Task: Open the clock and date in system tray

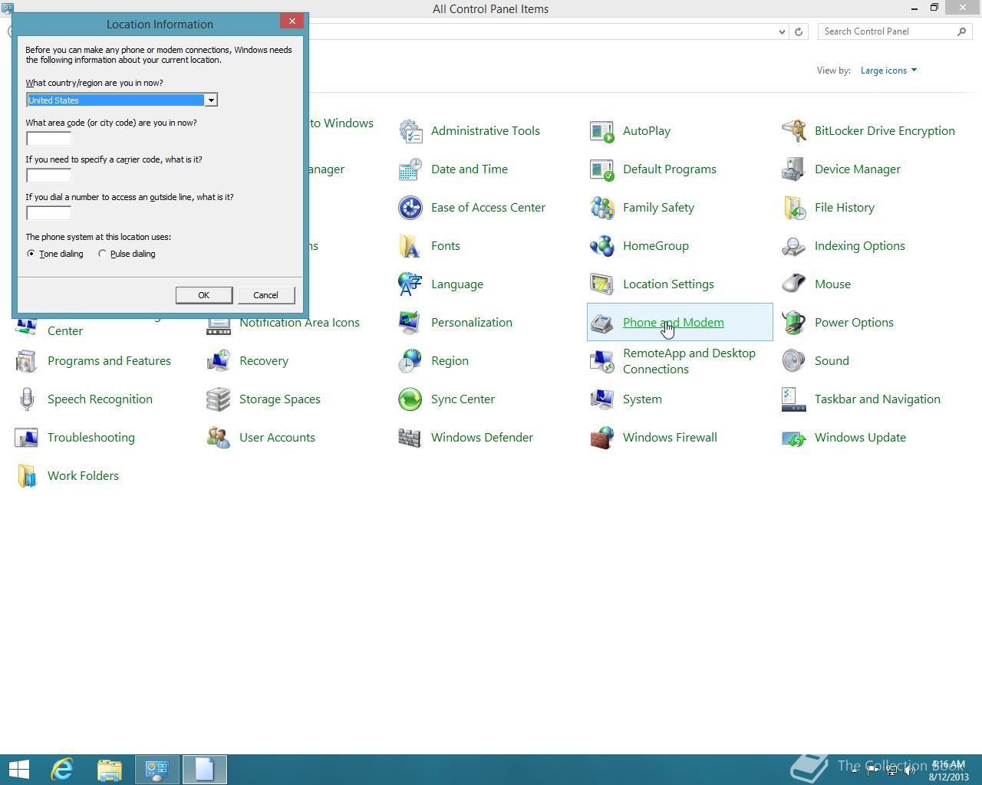Action: [948, 770]
